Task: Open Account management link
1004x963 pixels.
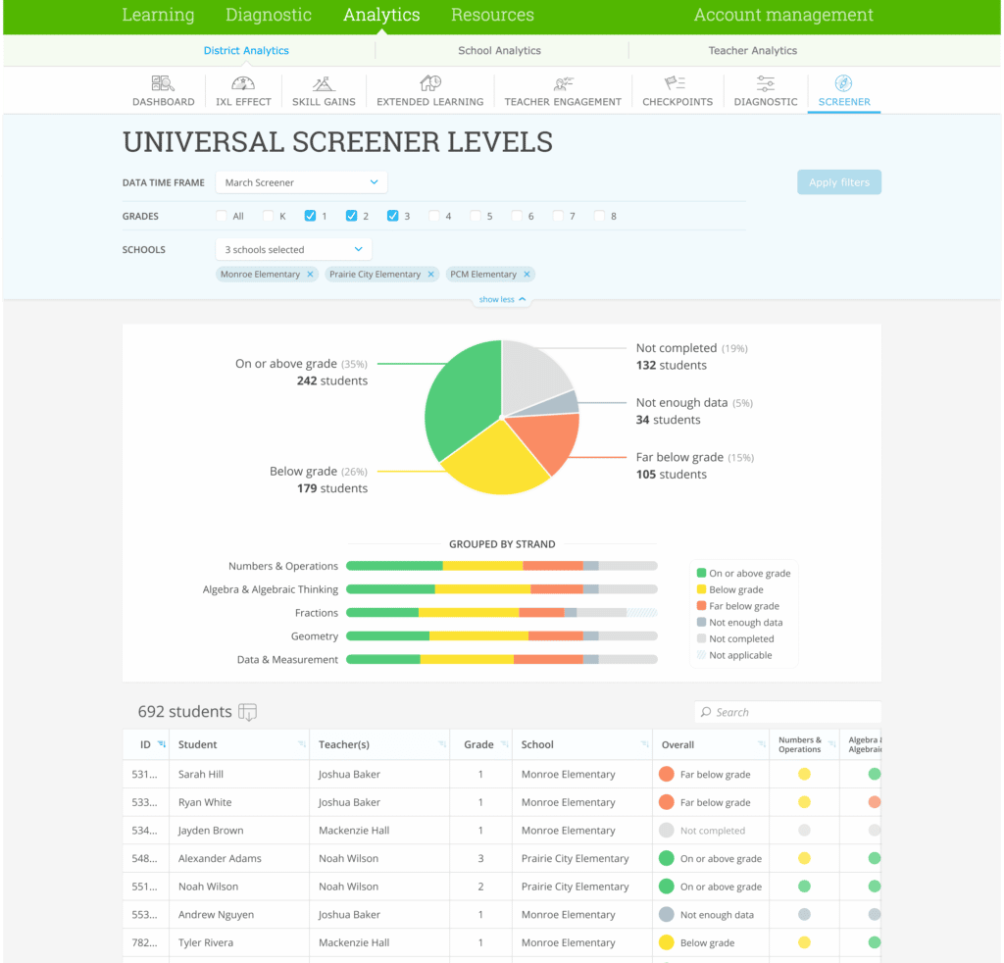Action: (x=782, y=16)
